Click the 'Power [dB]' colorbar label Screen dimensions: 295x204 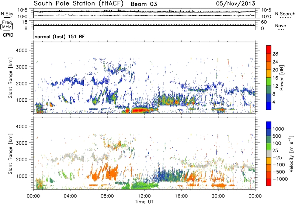point(281,78)
